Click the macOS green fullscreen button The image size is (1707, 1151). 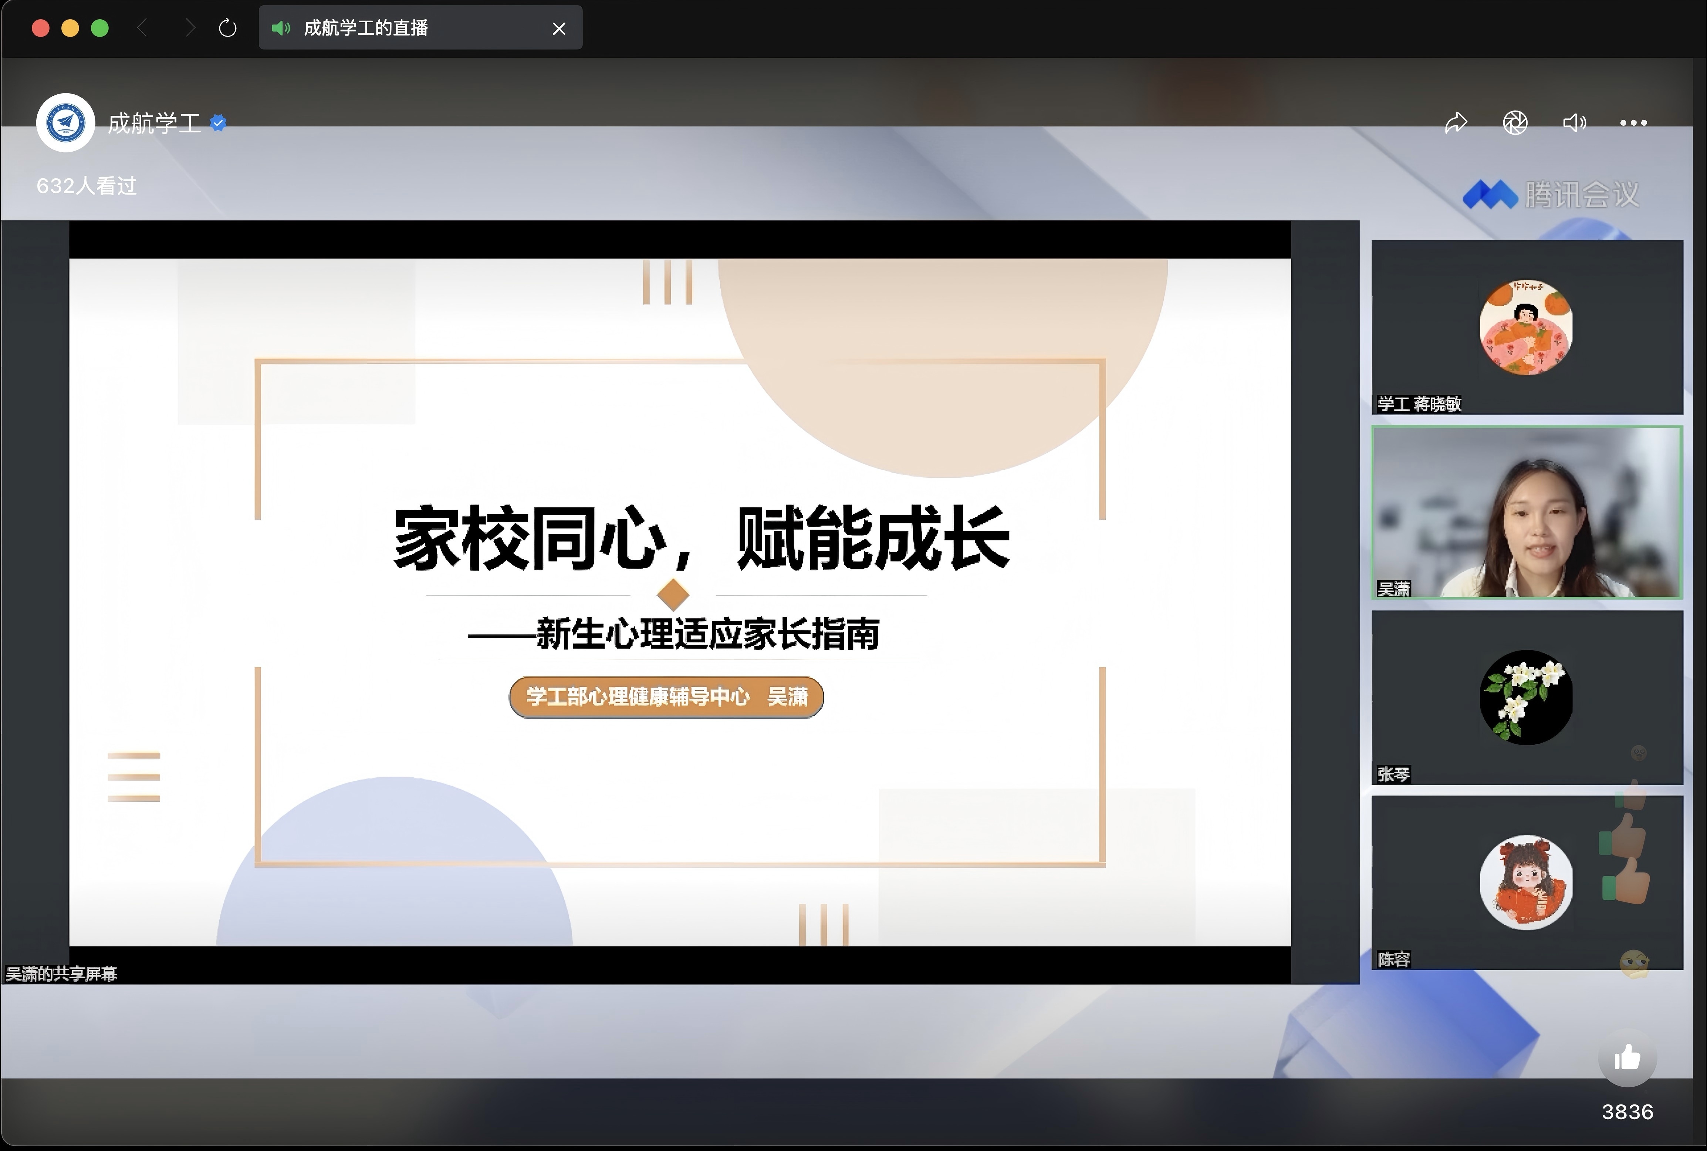[100, 28]
